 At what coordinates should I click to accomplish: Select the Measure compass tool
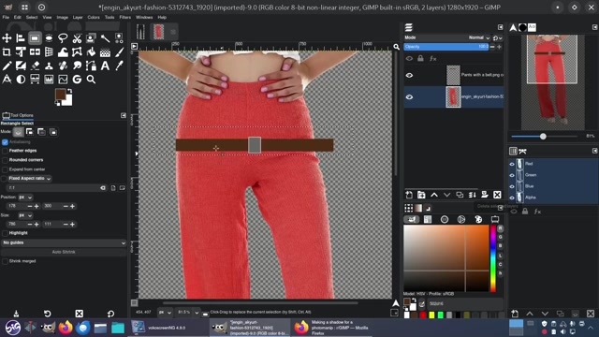pyautogui.click(x=7, y=80)
